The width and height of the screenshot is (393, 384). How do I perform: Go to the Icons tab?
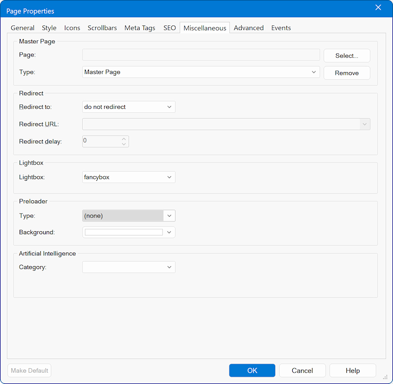click(x=72, y=28)
